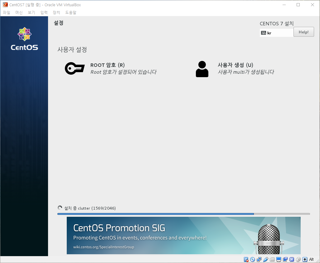Click the Help! button

tap(304, 32)
